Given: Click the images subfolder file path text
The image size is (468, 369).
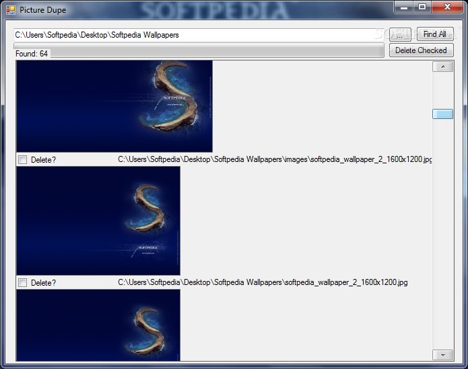Looking at the screenshot, I should [275, 159].
